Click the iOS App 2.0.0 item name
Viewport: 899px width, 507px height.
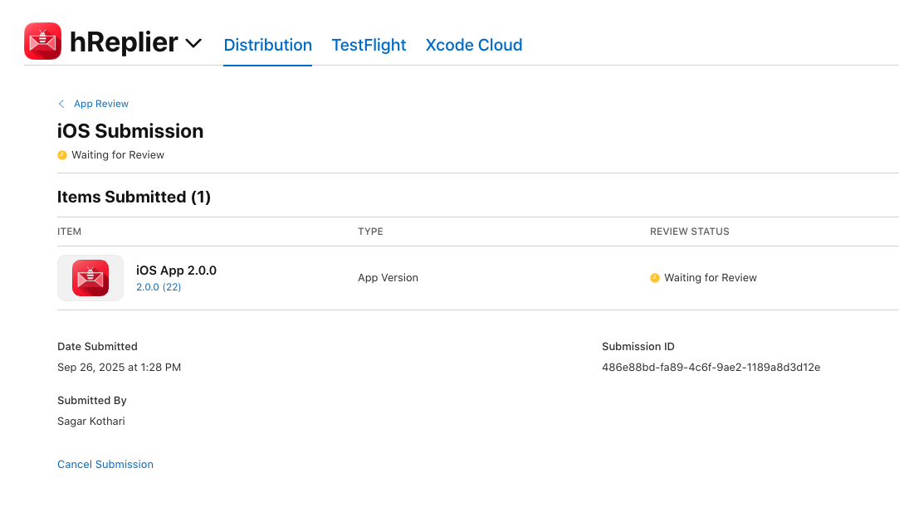coord(176,271)
